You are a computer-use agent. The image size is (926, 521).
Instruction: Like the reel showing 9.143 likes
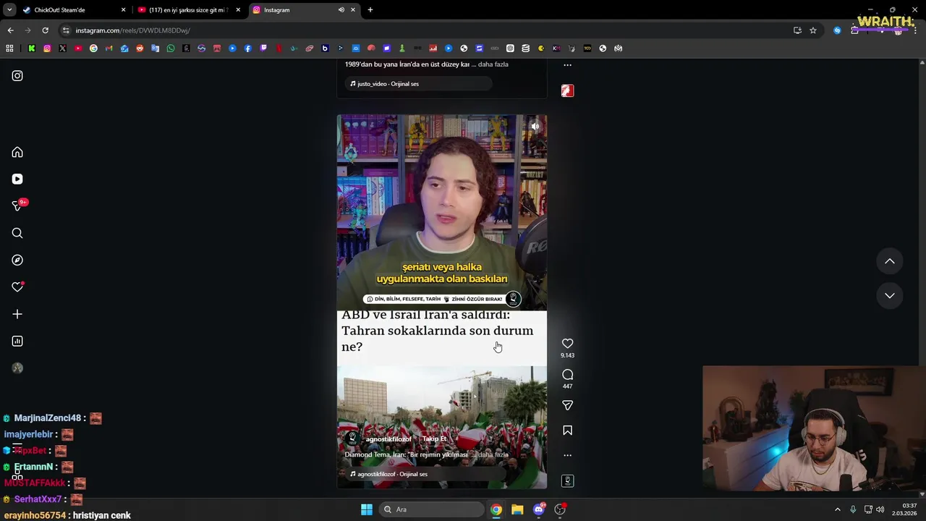tap(567, 344)
